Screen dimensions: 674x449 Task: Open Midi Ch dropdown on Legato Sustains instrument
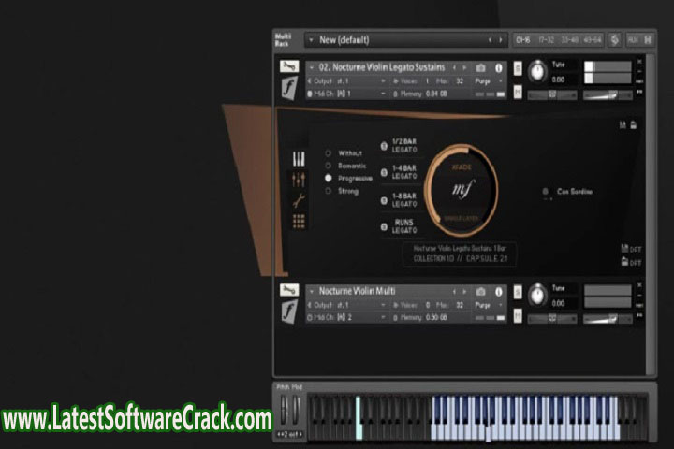(383, 94)
